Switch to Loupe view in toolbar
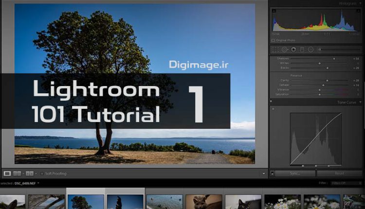This screenshot has height=209, width=365. (x=7, y=174)
